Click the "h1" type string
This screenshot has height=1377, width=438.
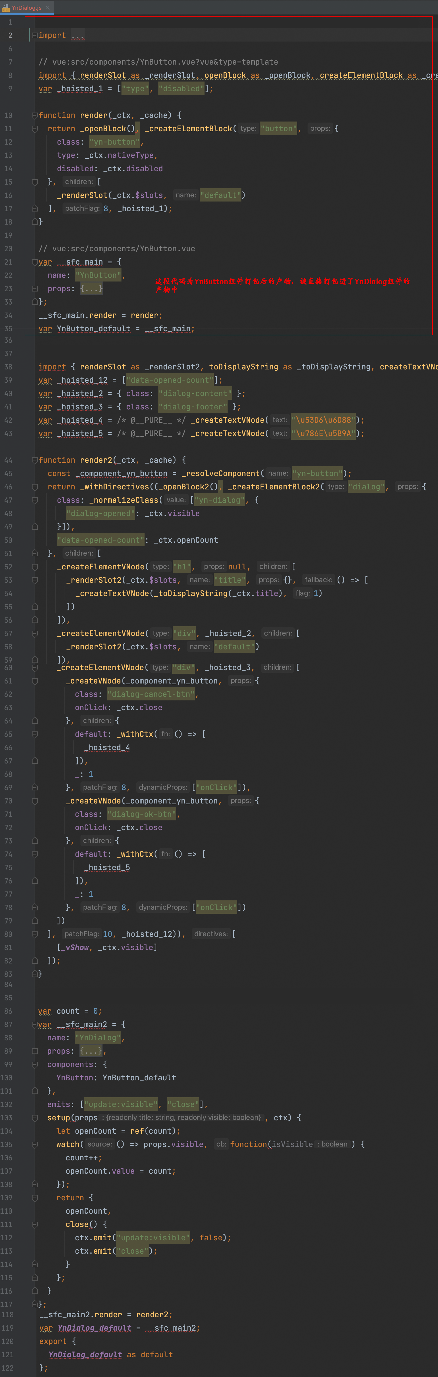tap(182, 567)
